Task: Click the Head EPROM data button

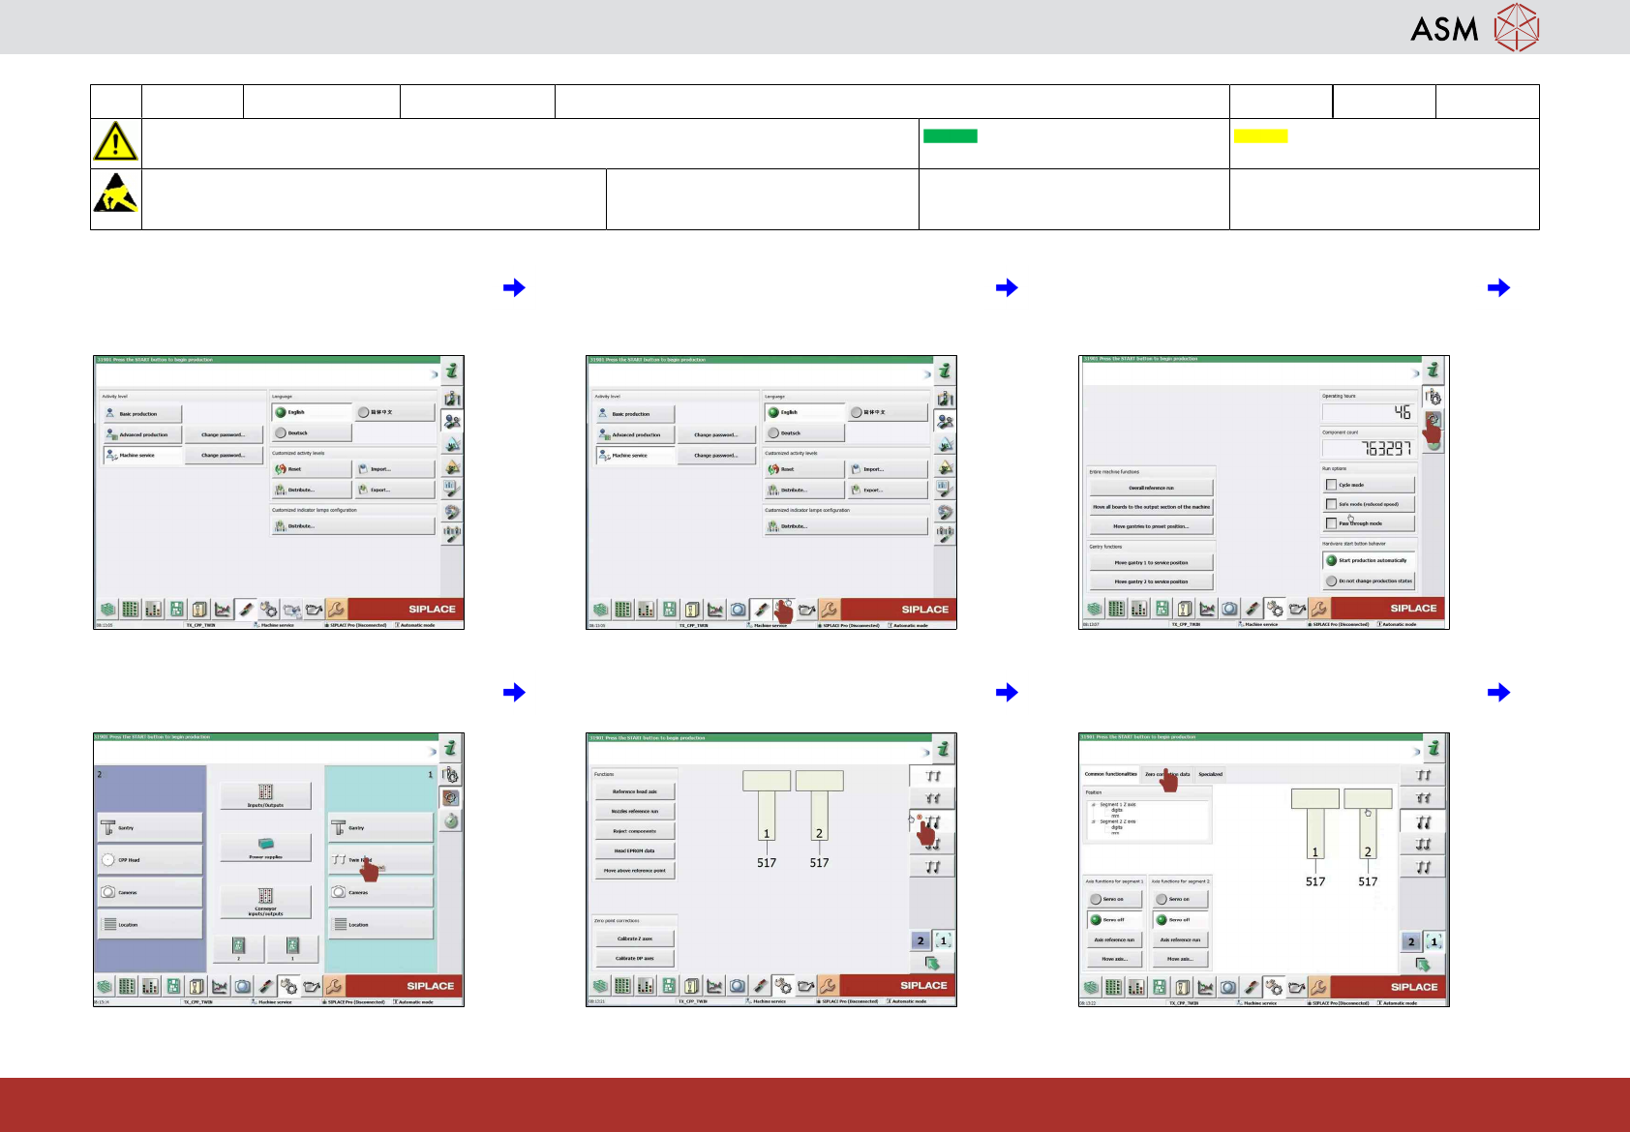Action: tap(634, 850)
